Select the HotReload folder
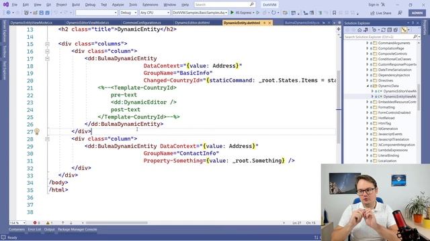 (386, 118)
